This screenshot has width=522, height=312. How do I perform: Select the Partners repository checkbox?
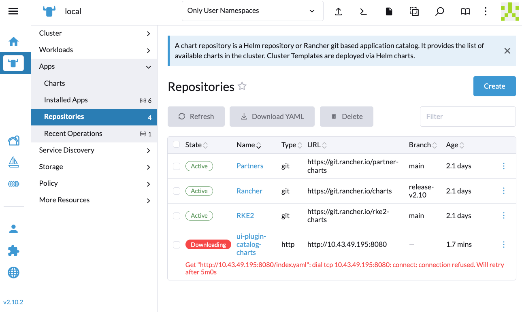click(177, 166)
